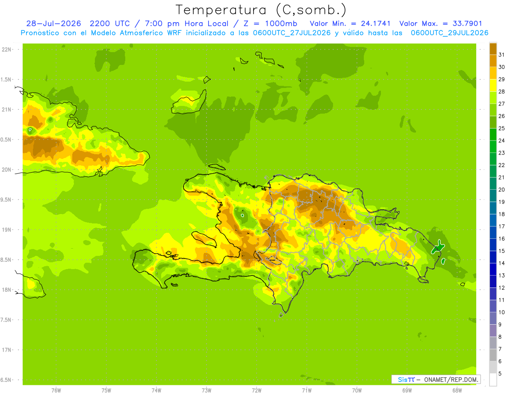Click the '74W' longitude axis label
The width and height of the screenshot is (513, 396).
tap(156, 390)
